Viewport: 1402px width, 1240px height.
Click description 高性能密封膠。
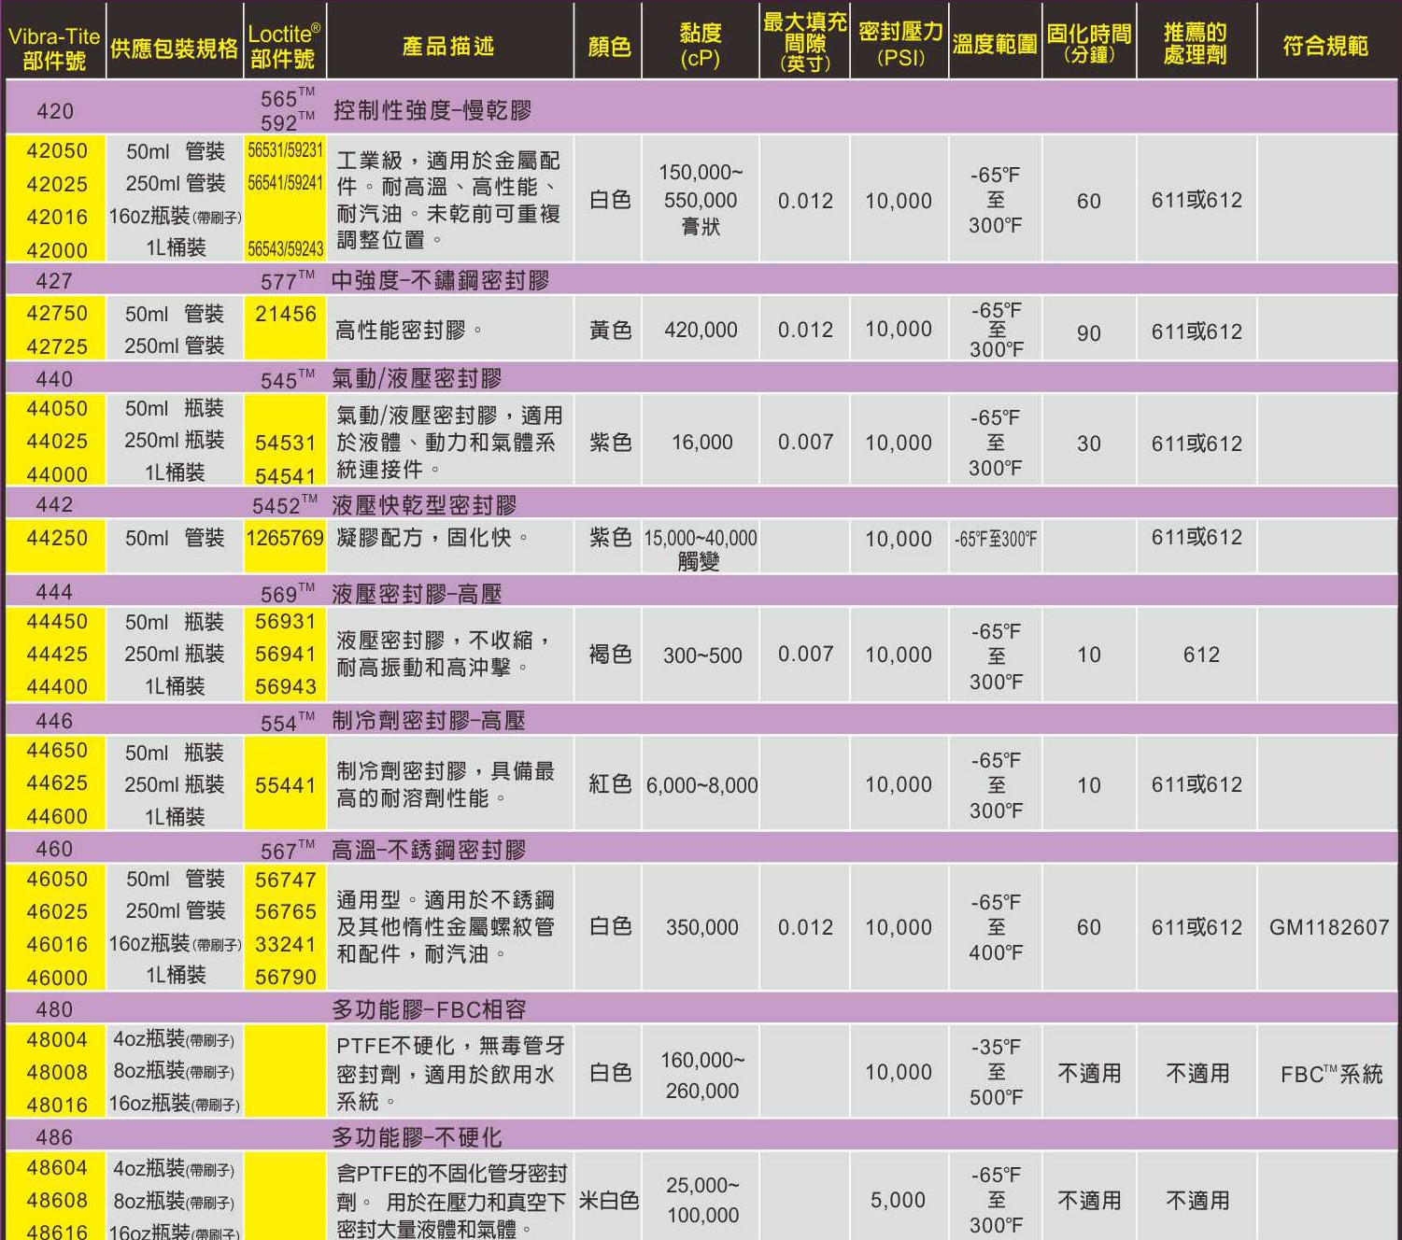pyautogui.click(x=409, y=330)
